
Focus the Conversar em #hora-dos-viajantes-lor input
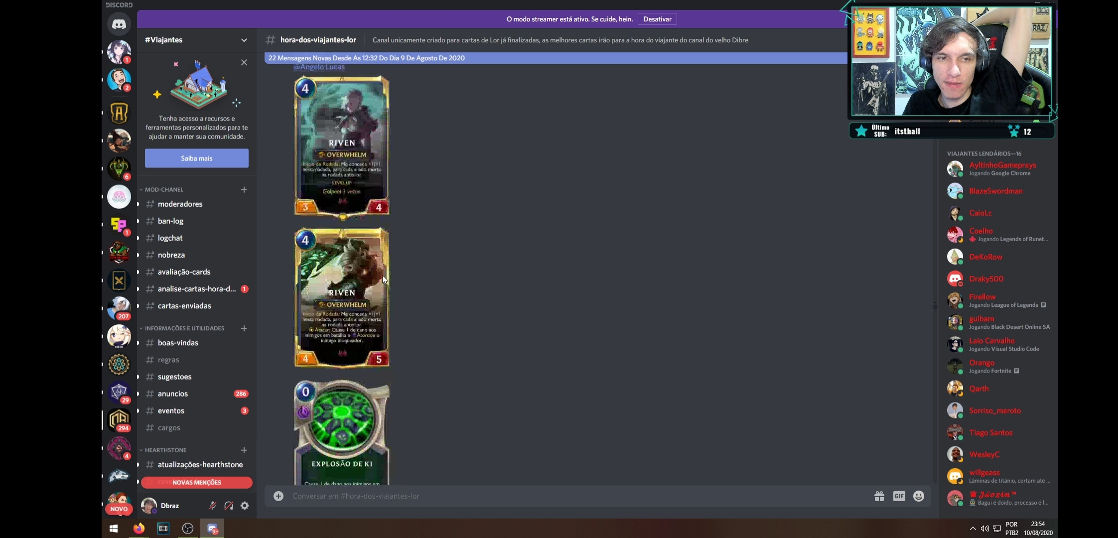click(x=578, y=496)
